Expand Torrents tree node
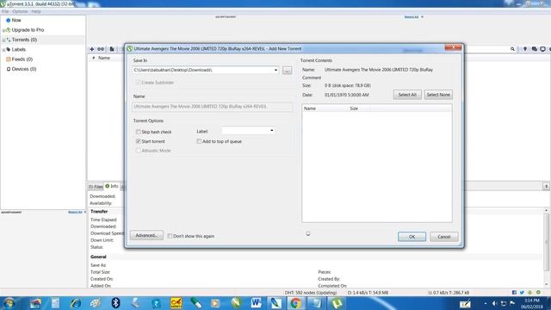 3,40
